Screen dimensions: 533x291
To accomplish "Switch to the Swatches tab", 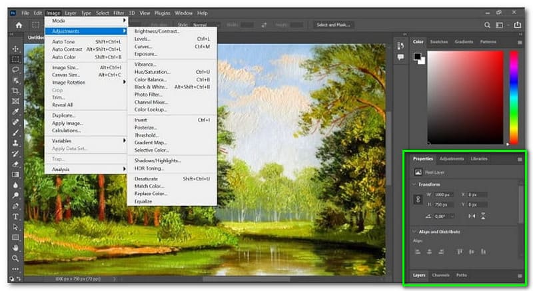I will tap(438, 41).
